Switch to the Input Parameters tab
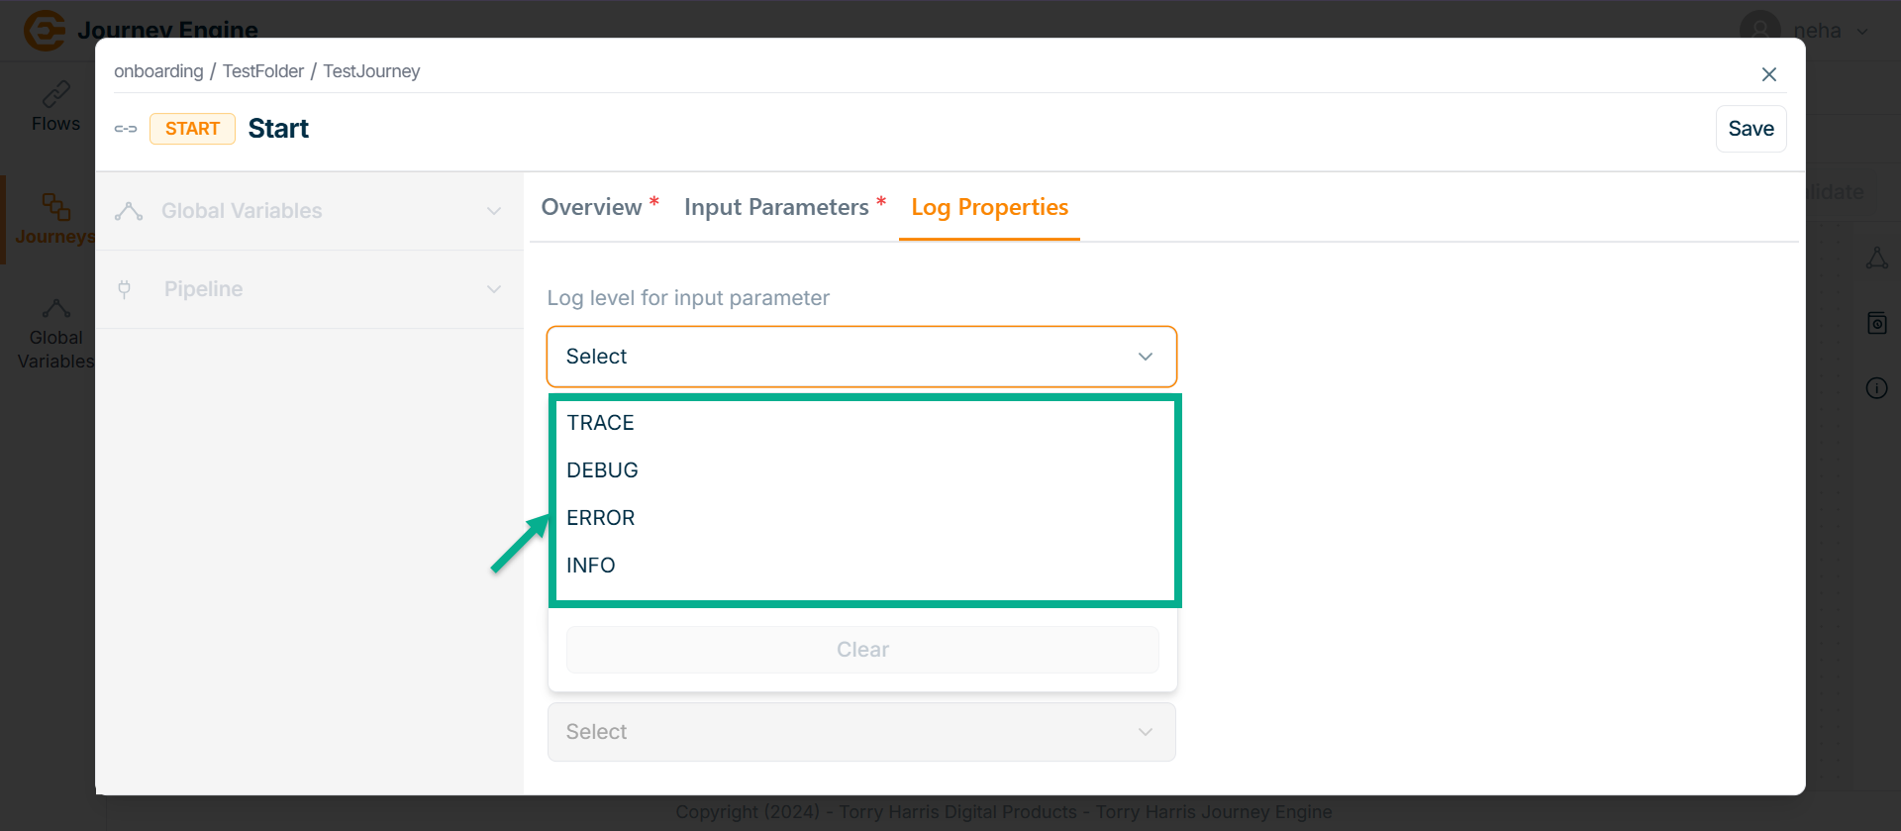Image resolution: width=1901 pixels, height=831 pixels. (x=776, y=207)
